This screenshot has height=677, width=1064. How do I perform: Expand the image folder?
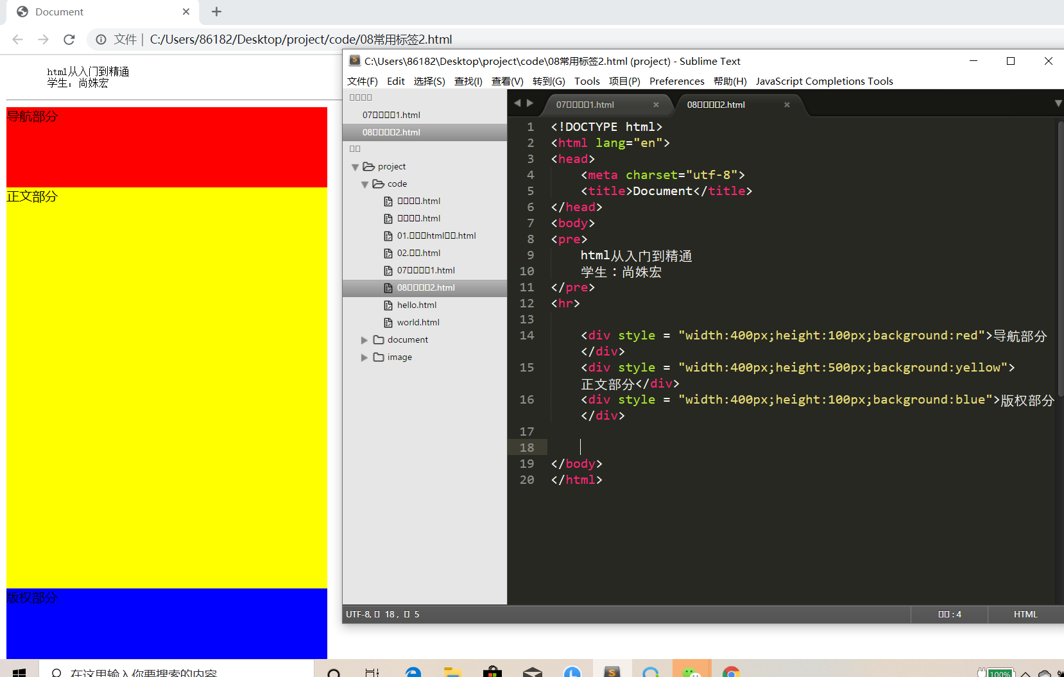(x=365, y=357)
